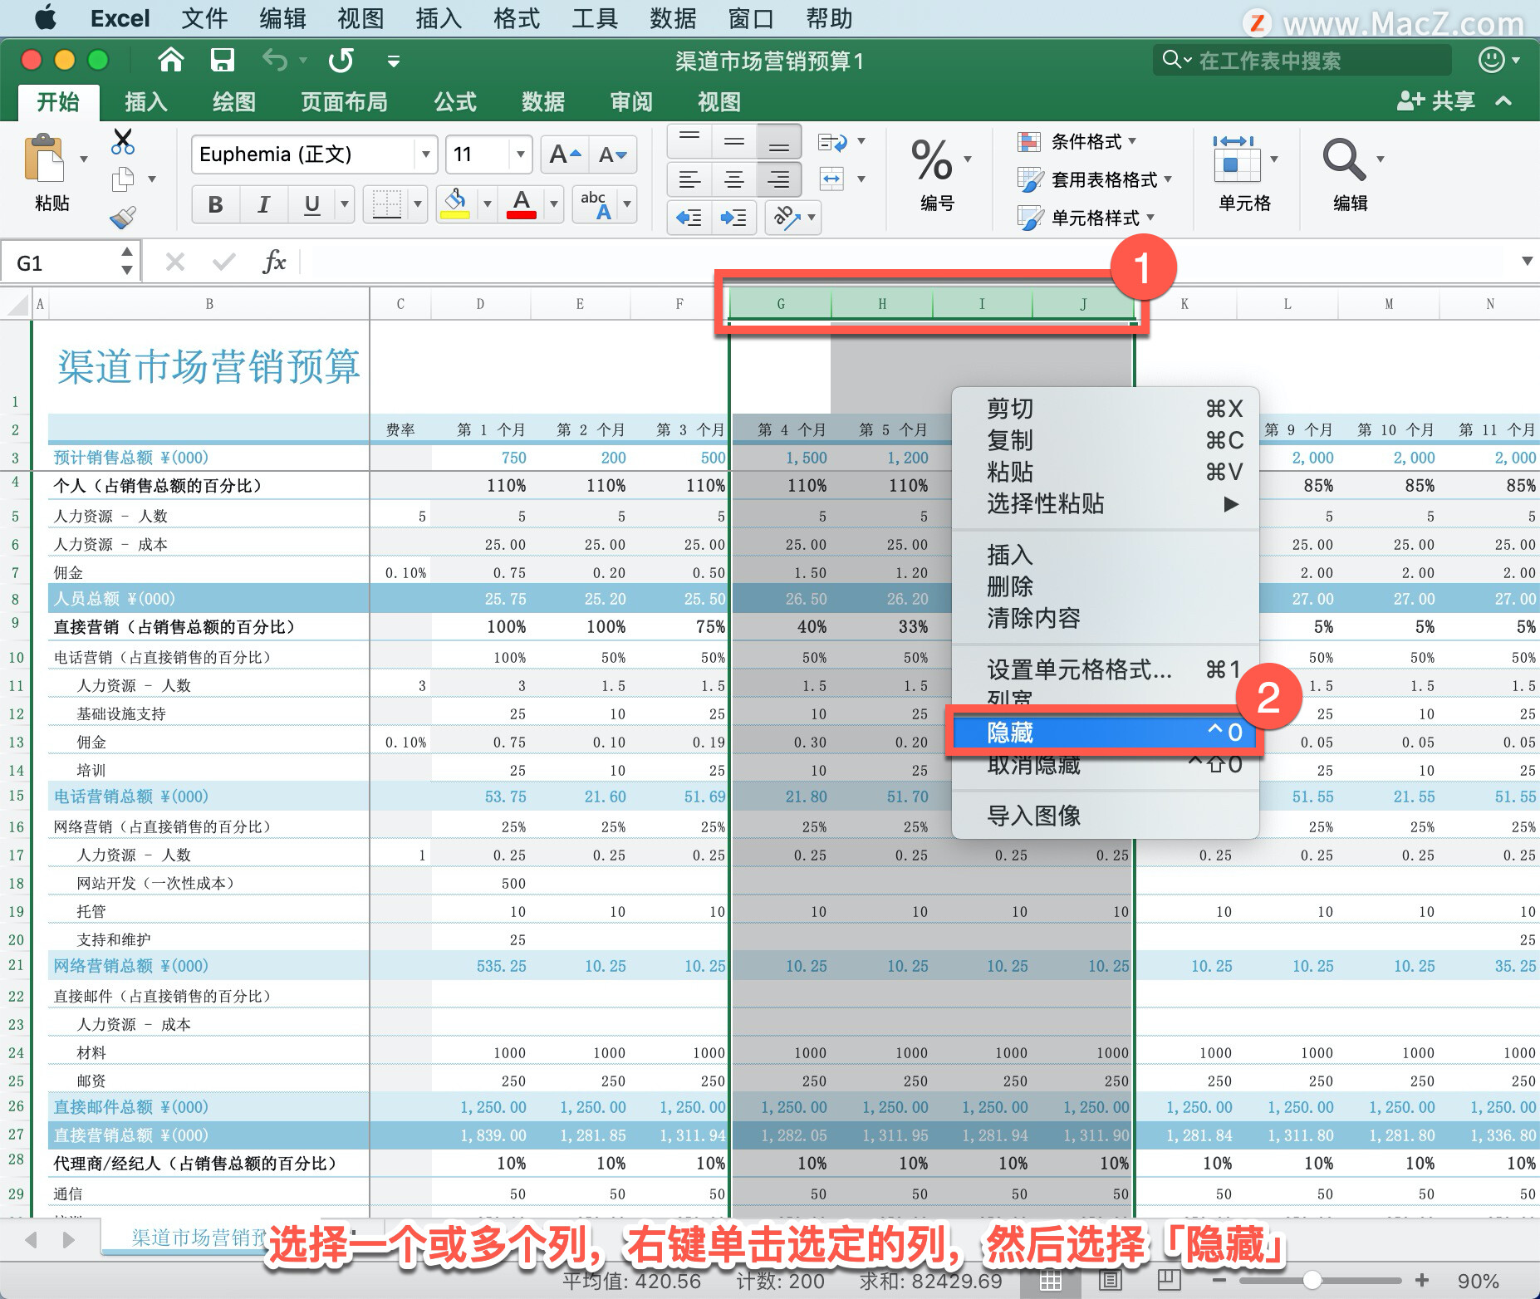Open the Euphemia font name dropdown
Viewport: 1540px width, 1299px height.
click(x=425, y=154)
